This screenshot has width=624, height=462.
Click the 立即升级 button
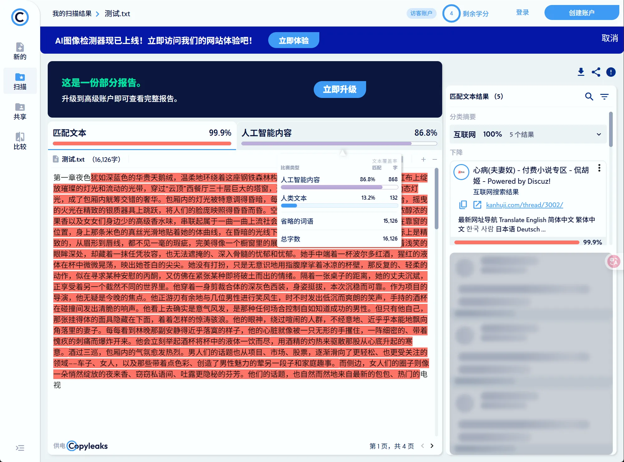click(339, 90)
